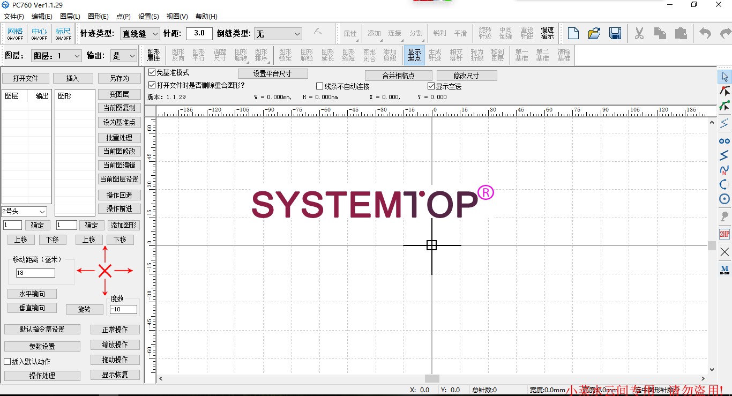Viewport: 732px width, 396px height.
Task: Open the 针迹类型 直线缝 dropdown
Action: [140, 34]
